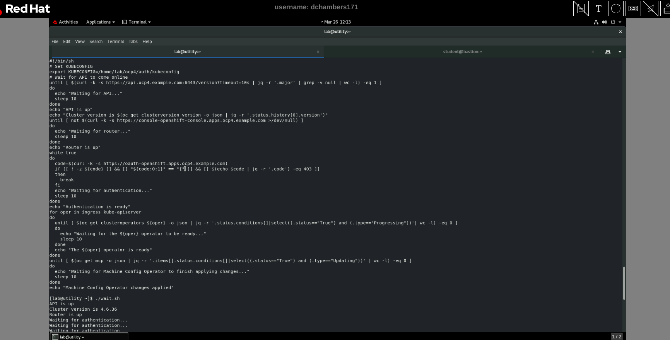This screenshot has height=340, width=670.
Task: Click the volume speaker icon
Action: click(604, 22)
